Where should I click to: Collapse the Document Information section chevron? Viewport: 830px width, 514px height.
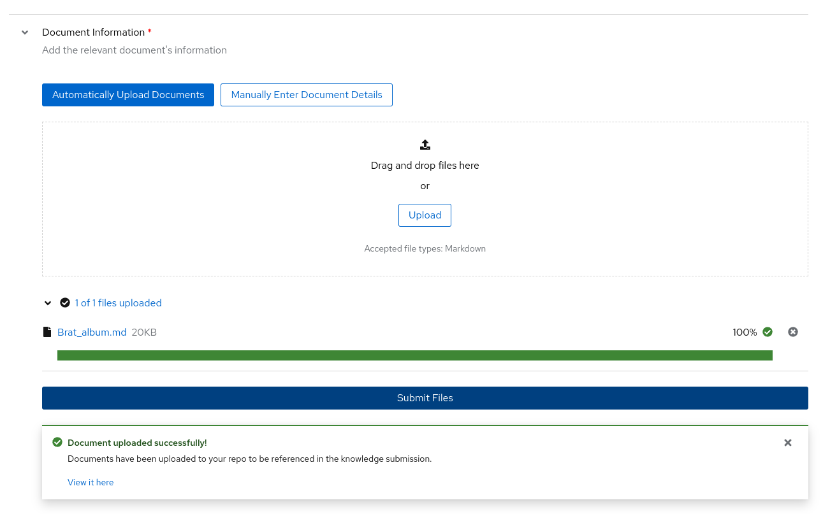(x=25, y=32)
